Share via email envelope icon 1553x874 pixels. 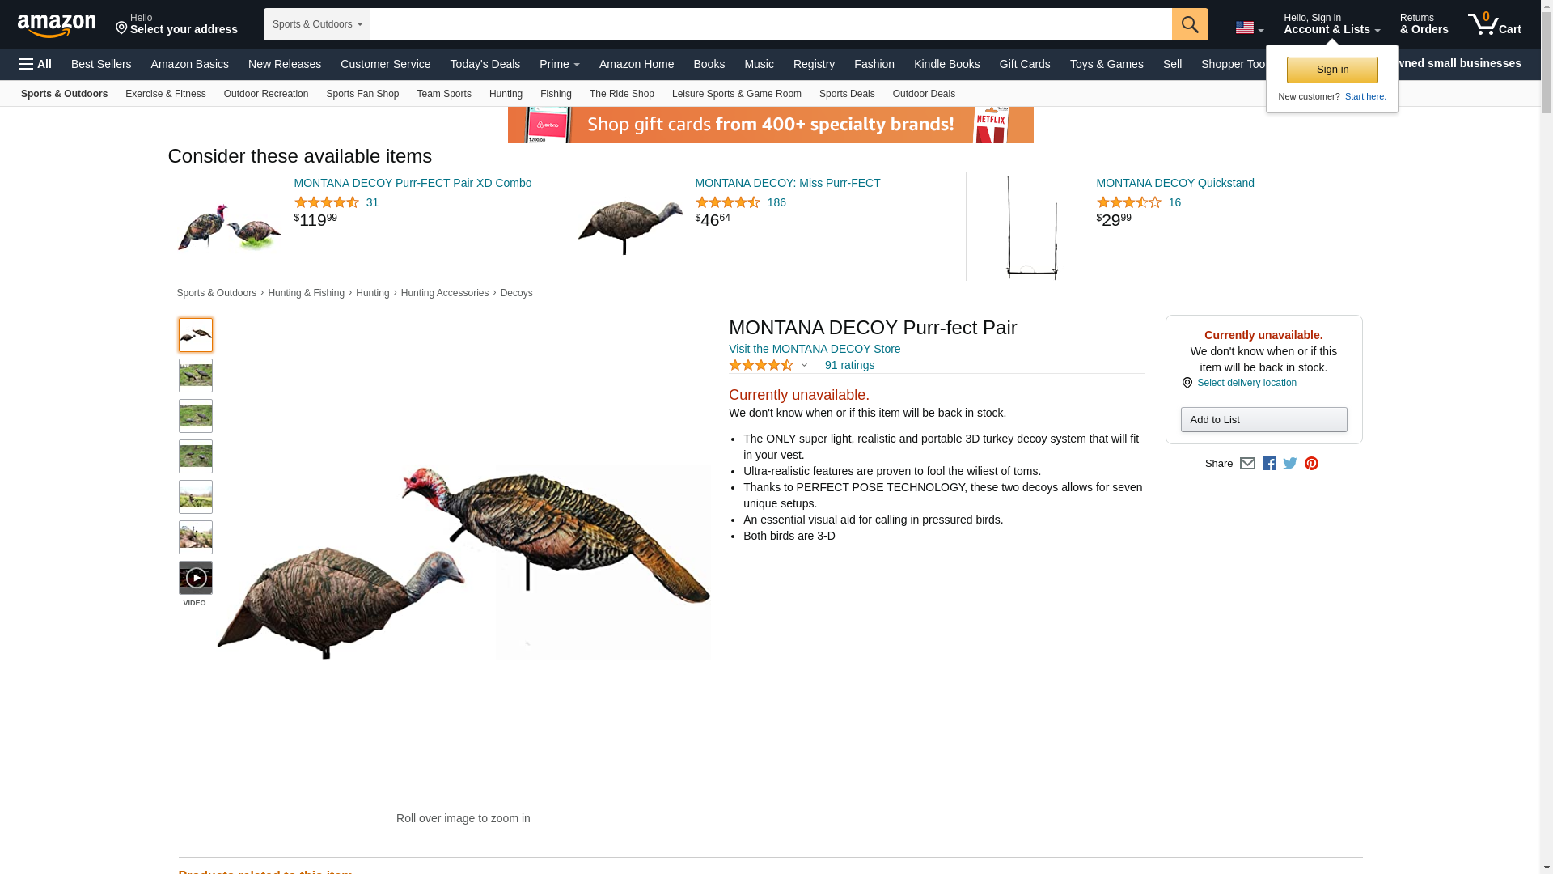(1247, 464)
